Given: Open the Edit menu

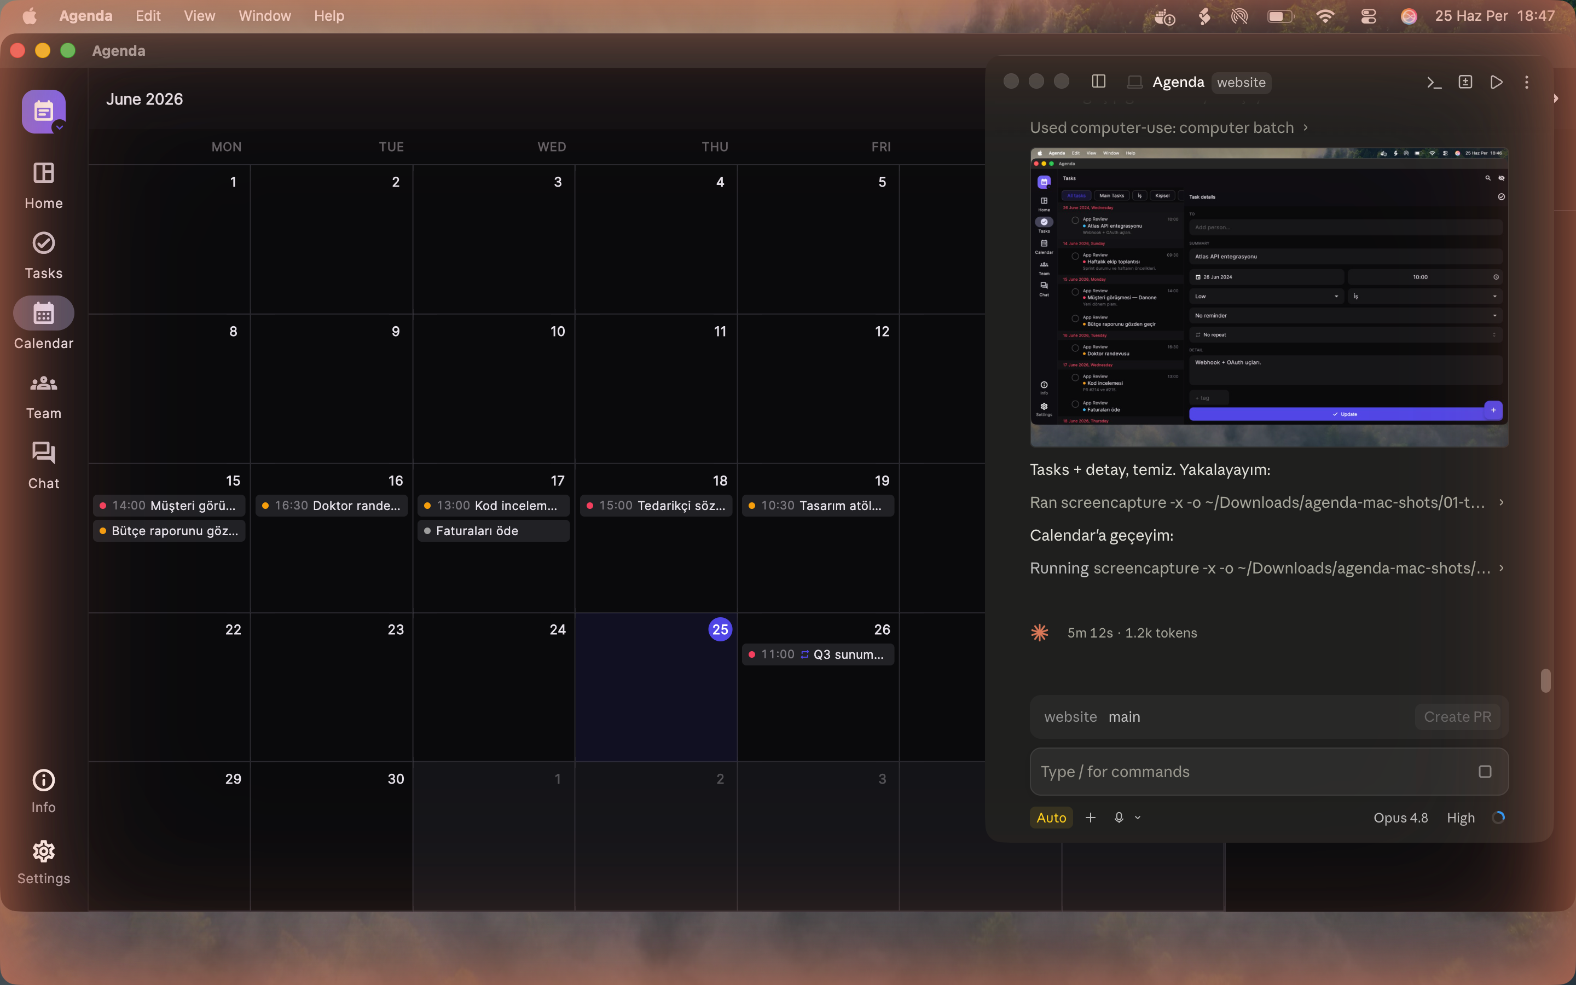Looking at the screenshot, I should tap(148, 16).
